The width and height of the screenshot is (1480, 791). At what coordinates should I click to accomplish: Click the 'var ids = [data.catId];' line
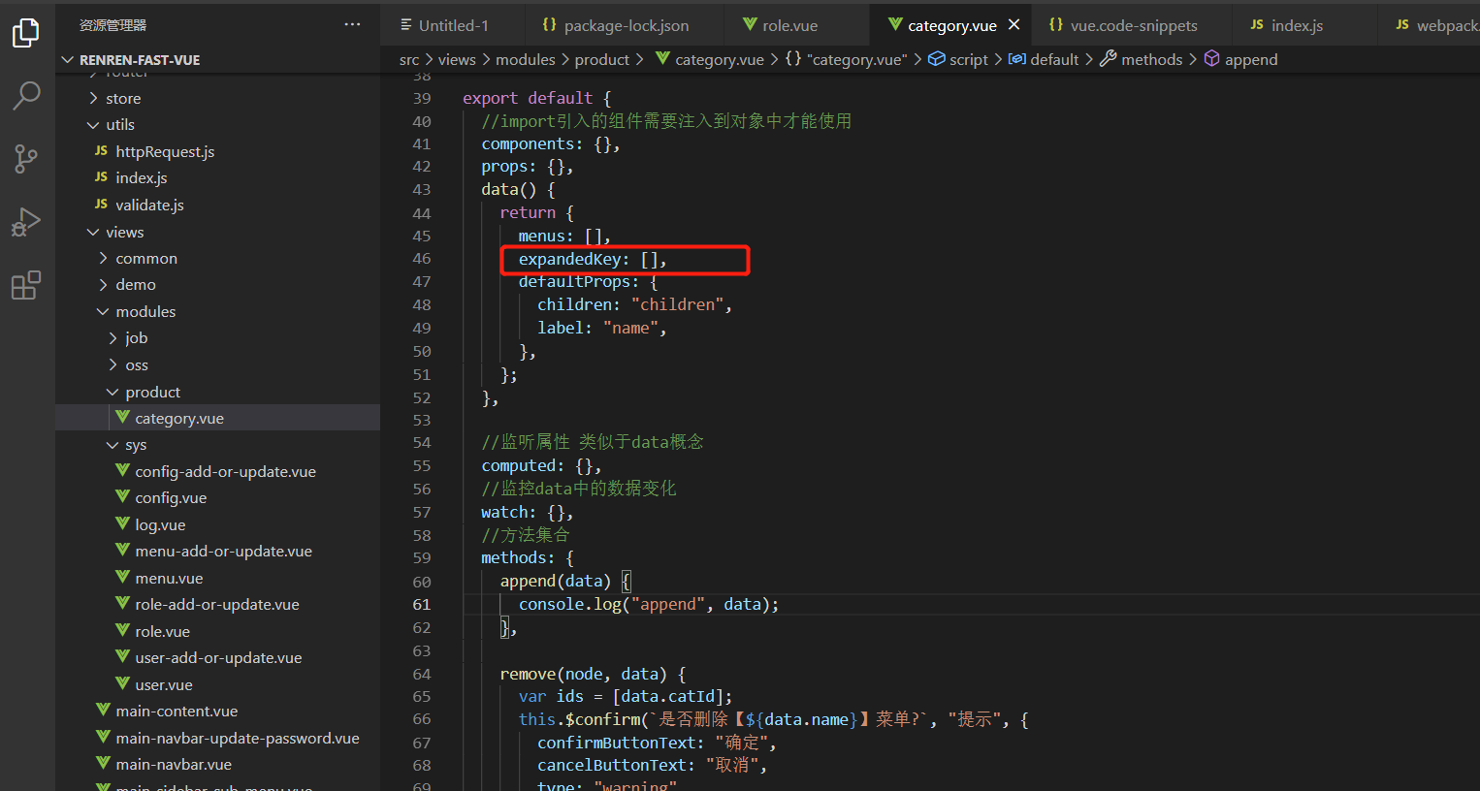pyautogui.click(x=626, y=697)
